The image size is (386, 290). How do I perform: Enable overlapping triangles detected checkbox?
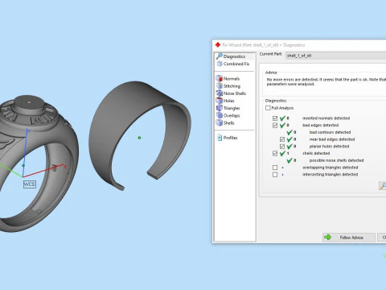pyautogui.click(x=275, y=168)
